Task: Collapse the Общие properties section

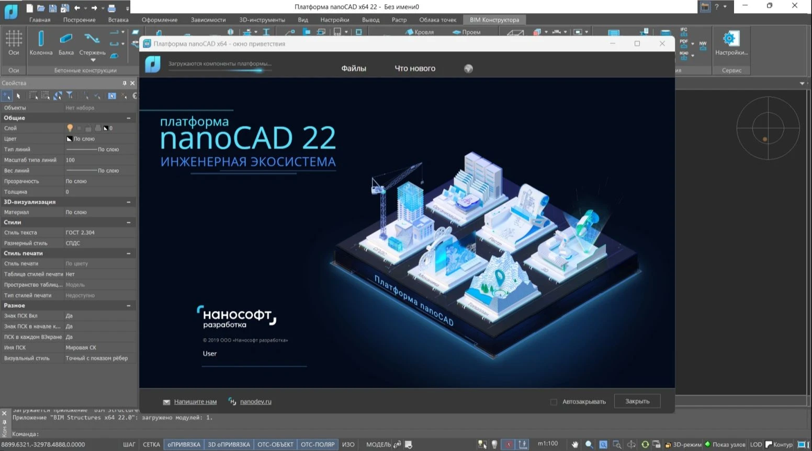Action: pyautogui.click(x=129, y=118)
